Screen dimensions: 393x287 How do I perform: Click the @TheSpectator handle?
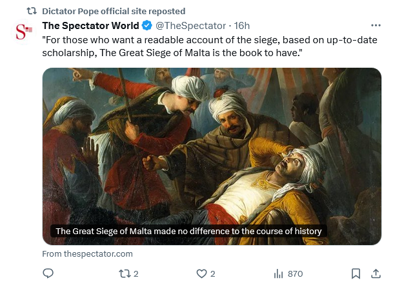(x=190, y=26)
